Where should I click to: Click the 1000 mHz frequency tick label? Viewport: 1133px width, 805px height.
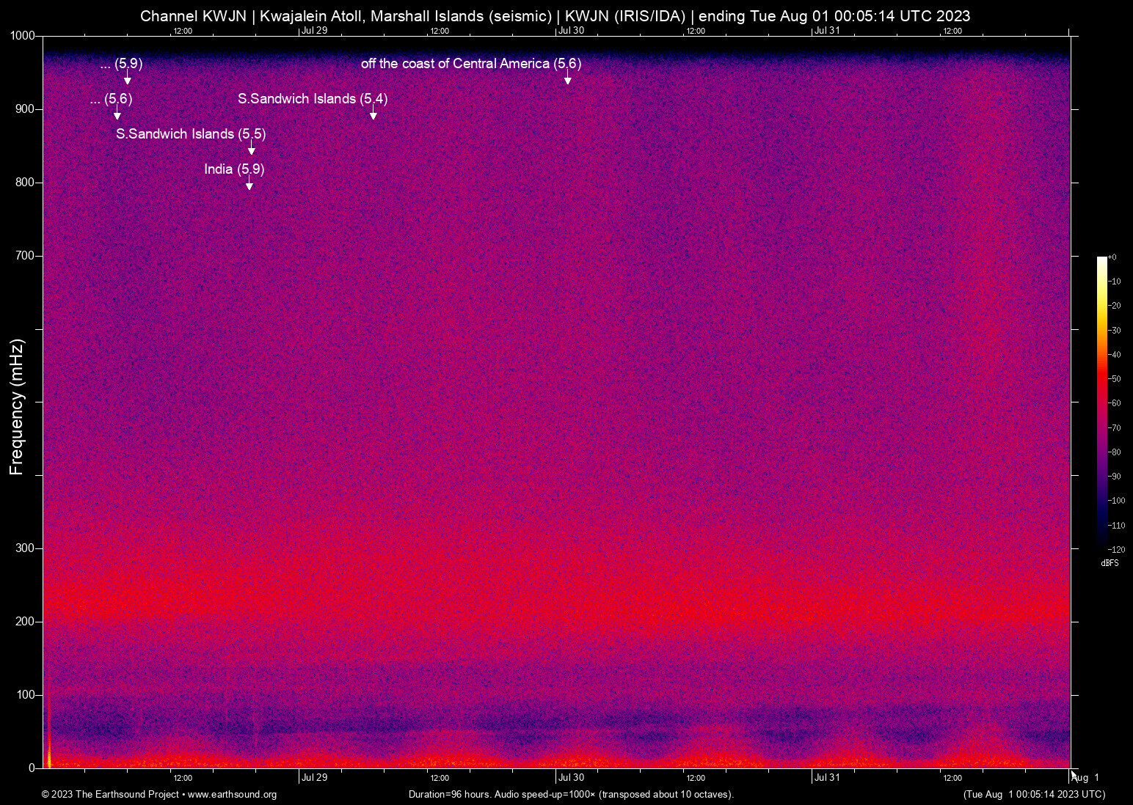22,36
